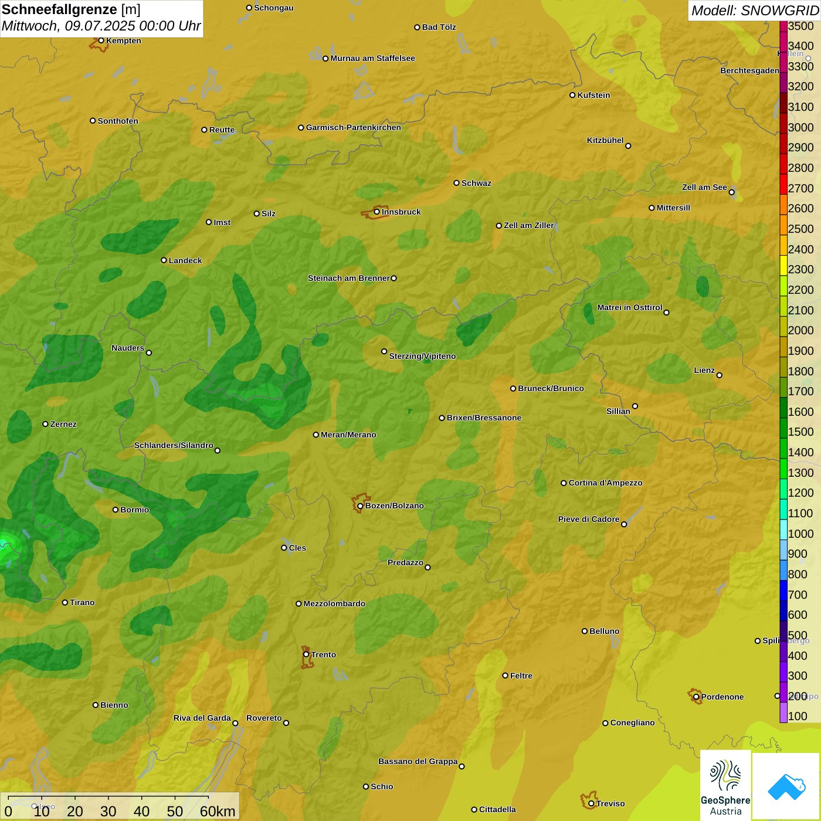Screen dimensions: 821x821
Task: Click the Bad Tölz marker dot
Action: point(417,27)
